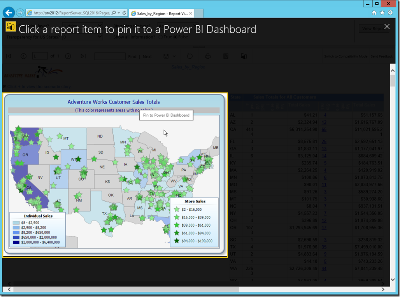Select the True radio for show all information

[x=160, y=37]
